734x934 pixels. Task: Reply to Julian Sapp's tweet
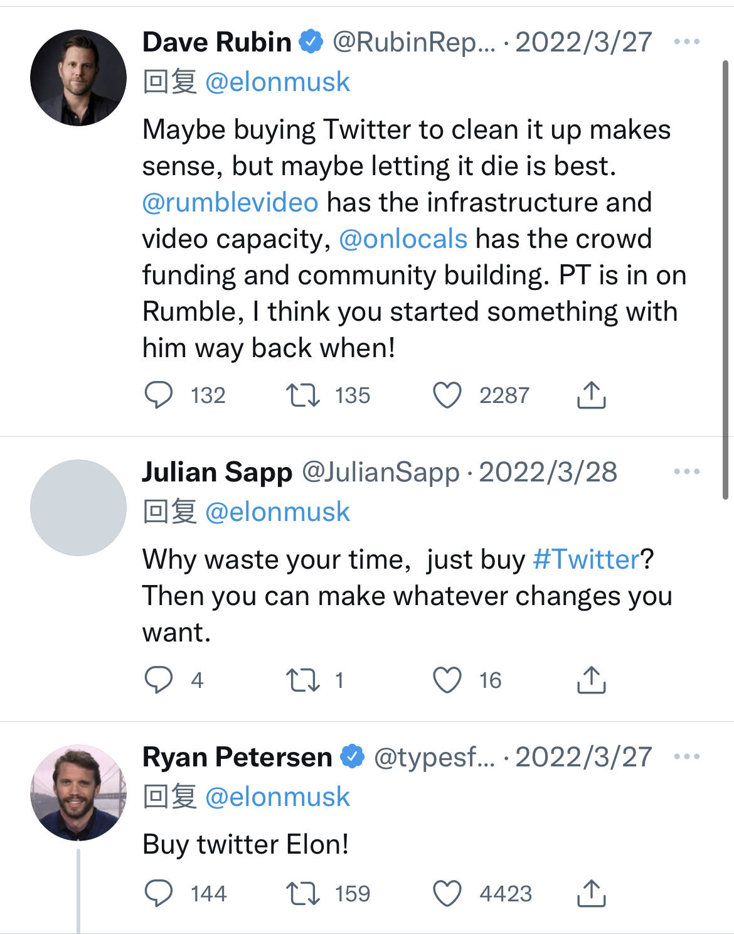point(159,680)
